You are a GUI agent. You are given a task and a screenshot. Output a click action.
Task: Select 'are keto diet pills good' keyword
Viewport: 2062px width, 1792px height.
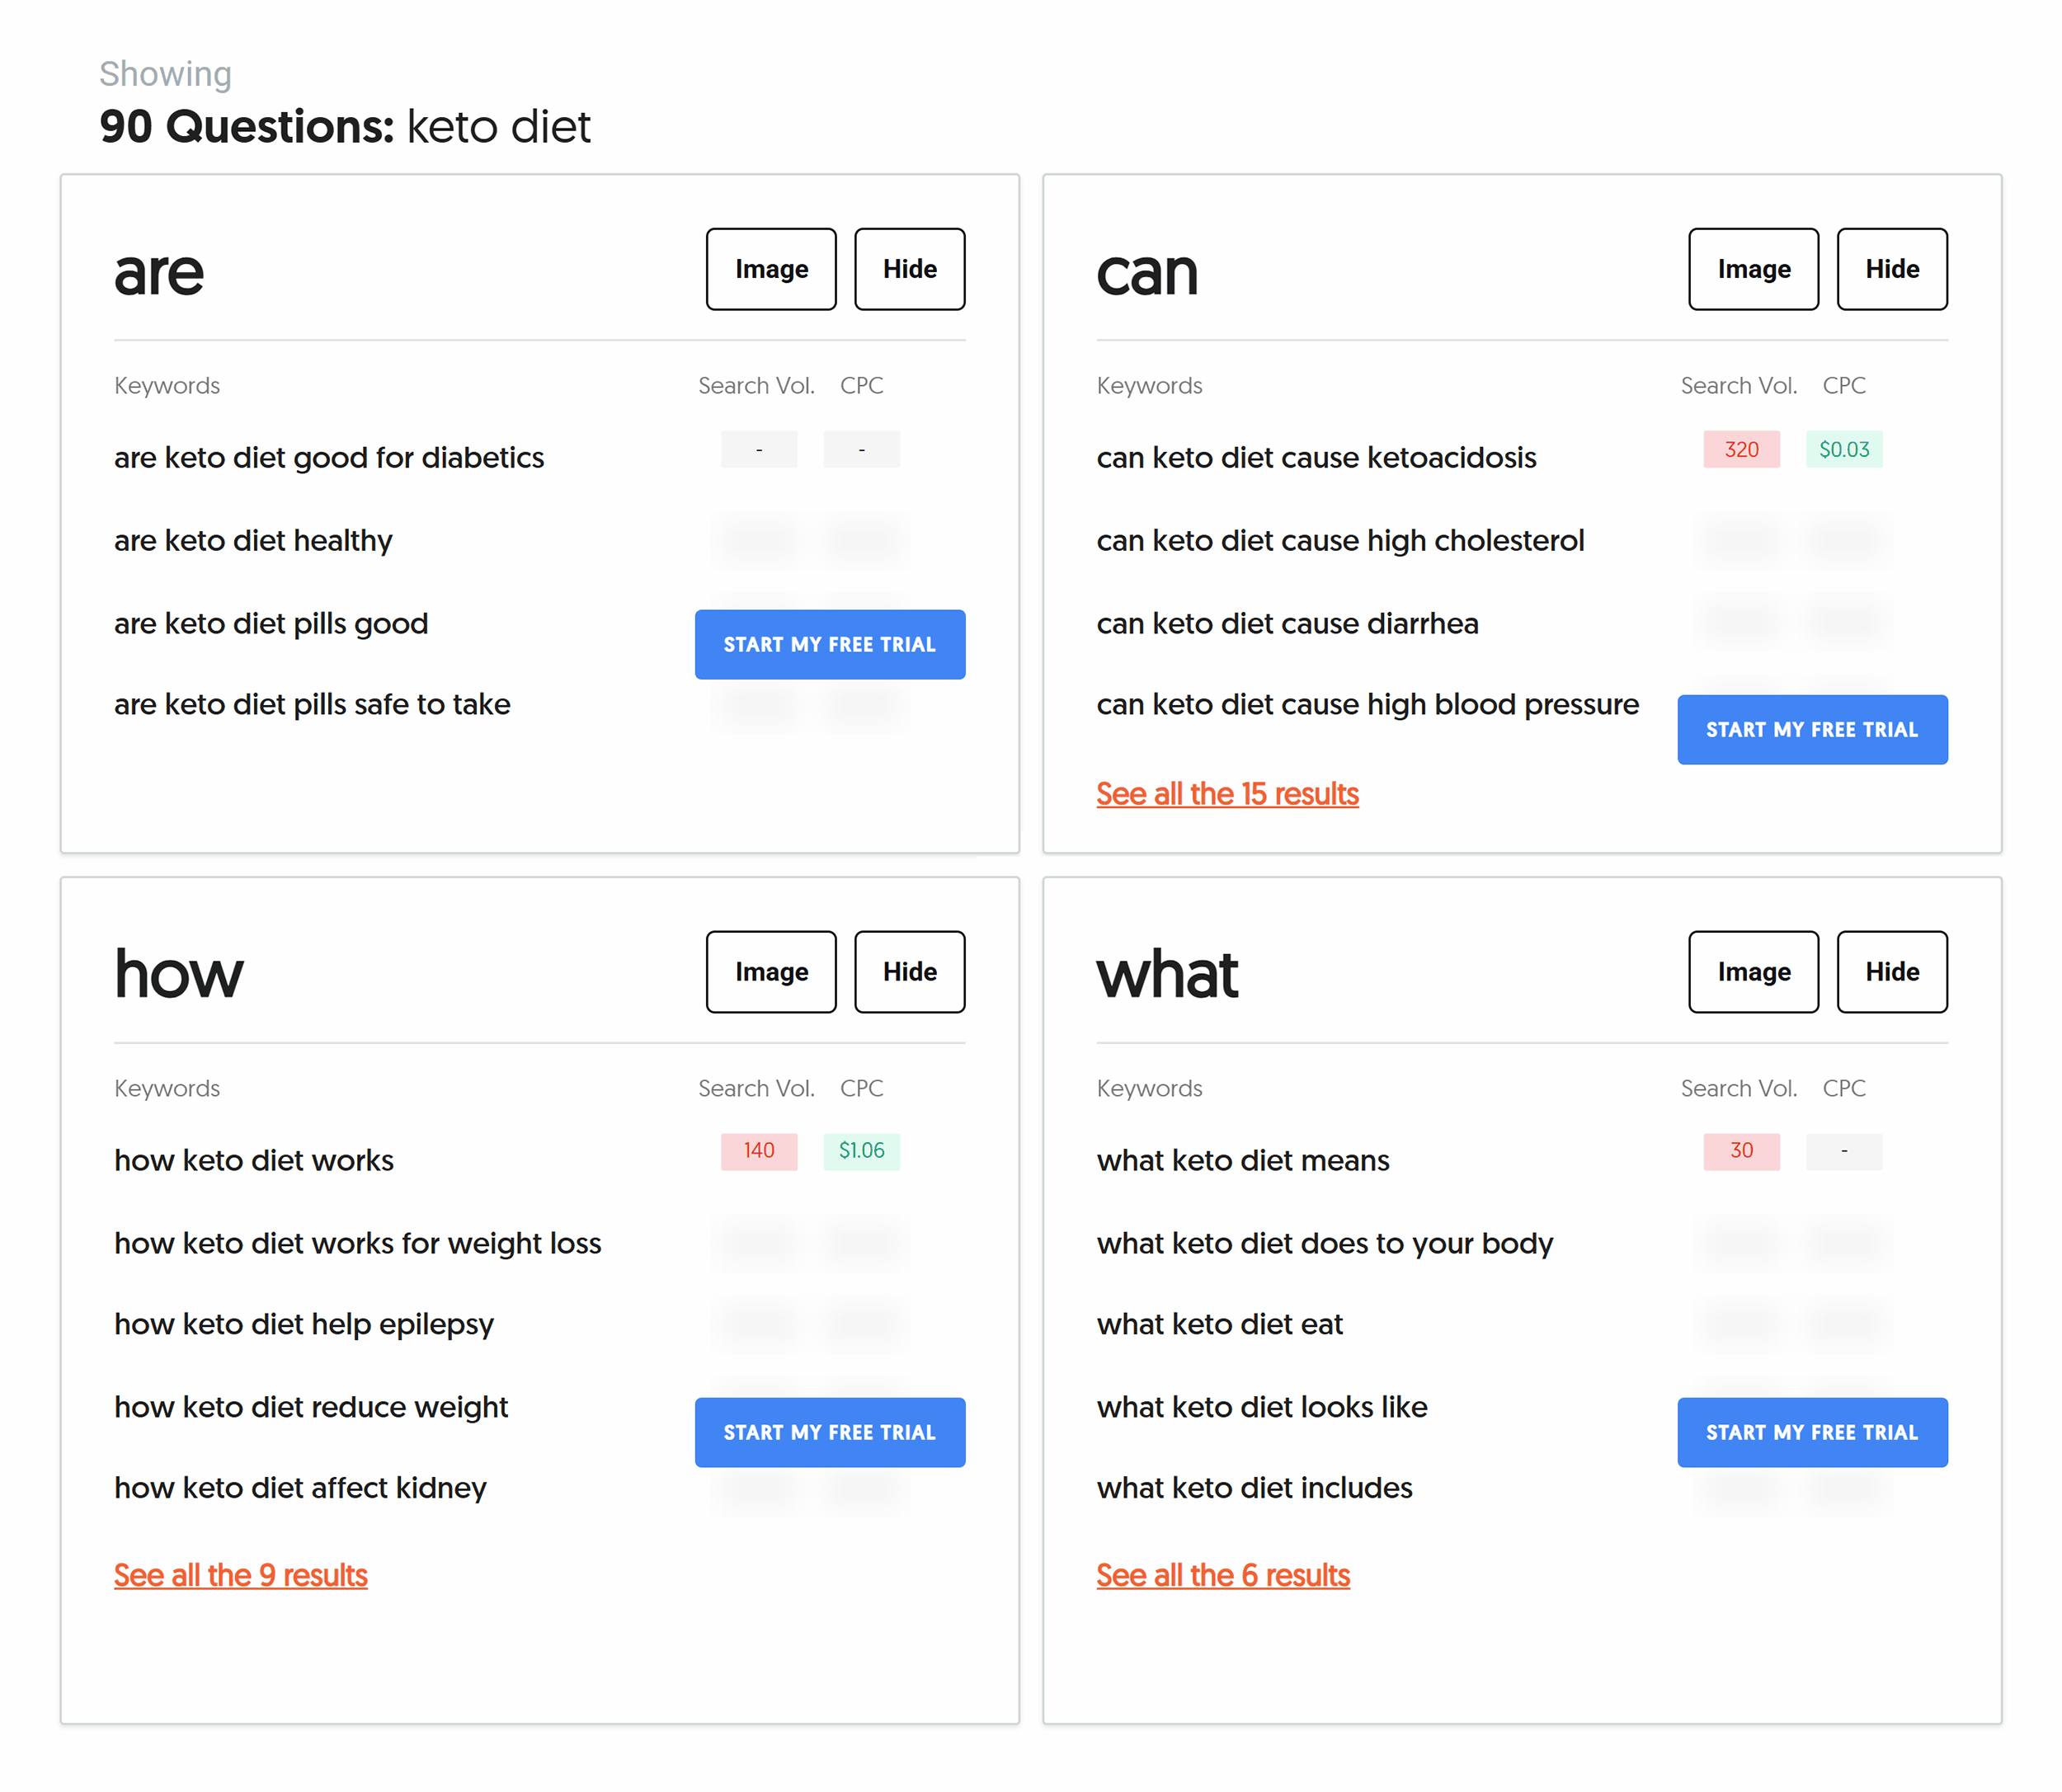point(271,623)
